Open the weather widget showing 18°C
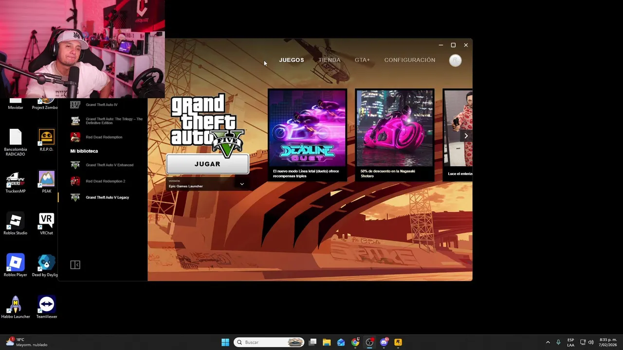This screenshot has height=350, width=623. click(26, 342)
